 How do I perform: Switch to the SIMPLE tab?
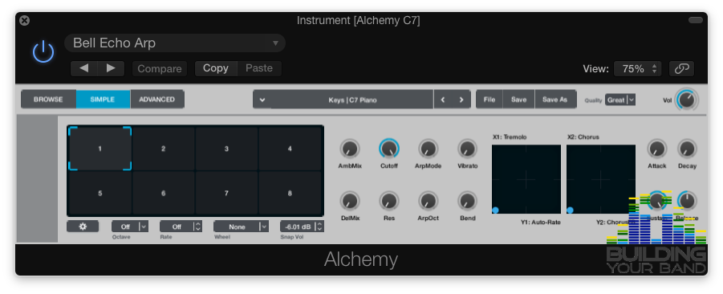coord(103,100)
